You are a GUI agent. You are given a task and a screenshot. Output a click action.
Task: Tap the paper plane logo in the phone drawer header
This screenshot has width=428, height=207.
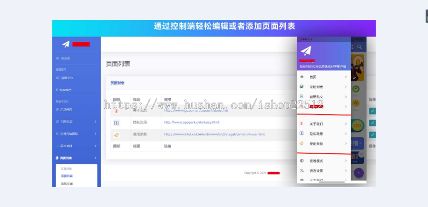pyautogui.click(x=306, y=51)
